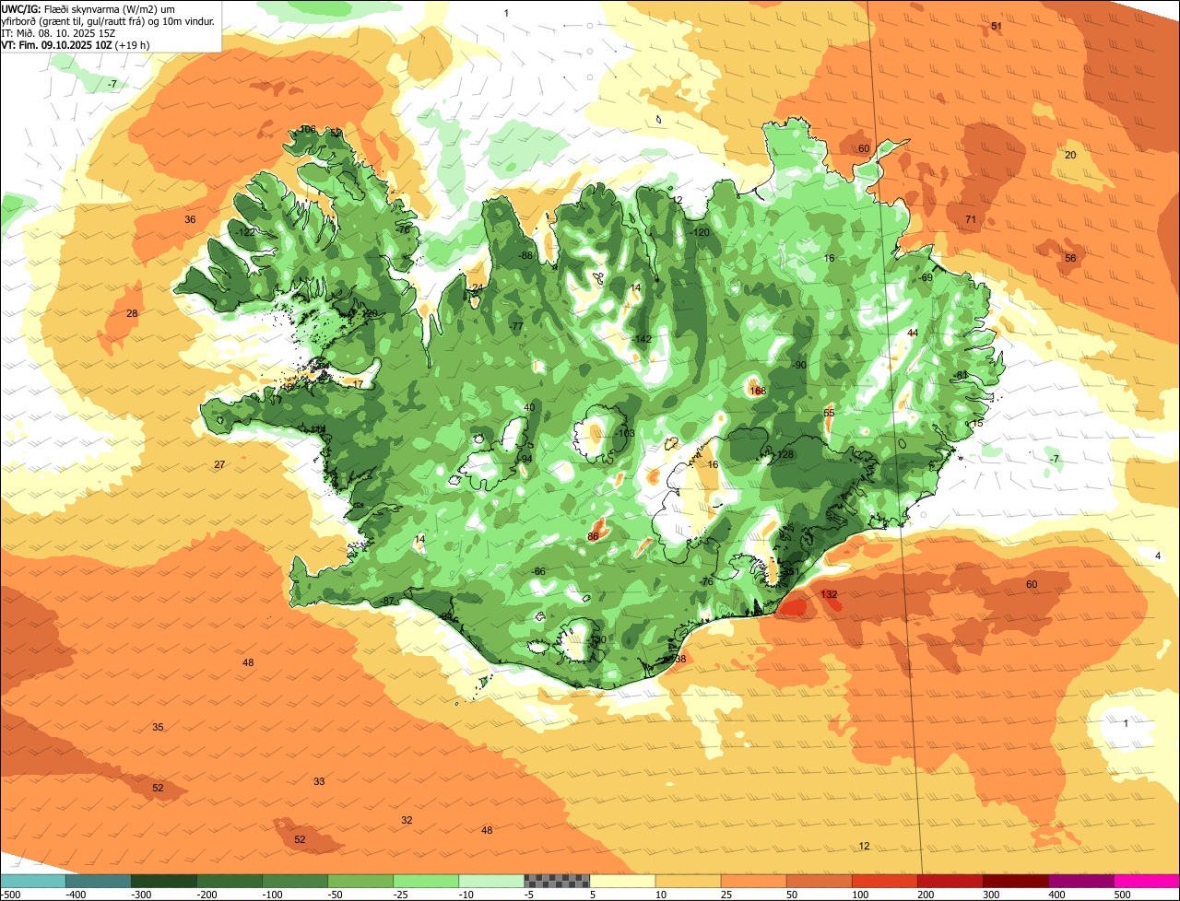Click the legend swatch between -400 and -300
Viewport: 1180px width, 901px height.
coord(98,881)
